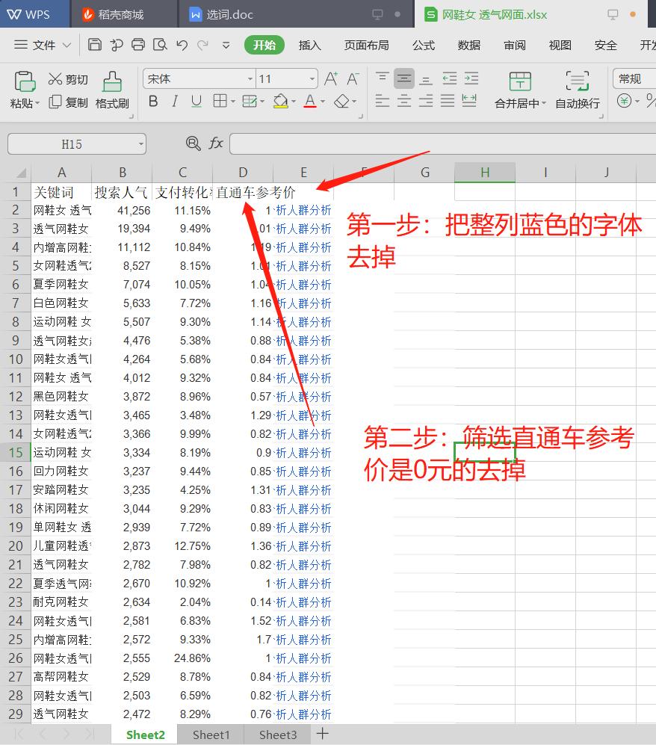
Task: Expand the quick access toolbar customize arrow
Action: [226, 45]
